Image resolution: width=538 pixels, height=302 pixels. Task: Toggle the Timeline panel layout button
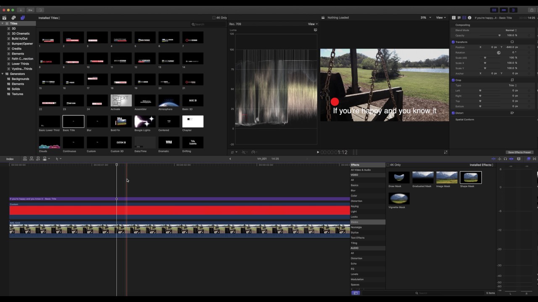click(x=504, y=10)
